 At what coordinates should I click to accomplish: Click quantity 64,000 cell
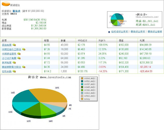[64, 58]
